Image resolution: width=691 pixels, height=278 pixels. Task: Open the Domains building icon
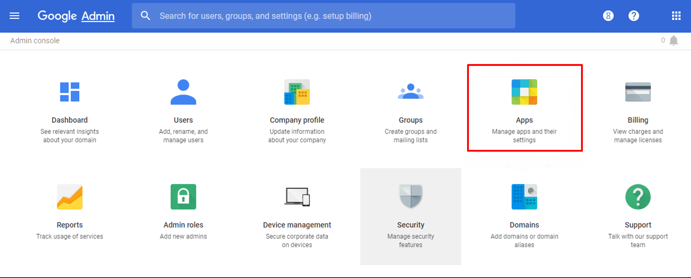524,197
